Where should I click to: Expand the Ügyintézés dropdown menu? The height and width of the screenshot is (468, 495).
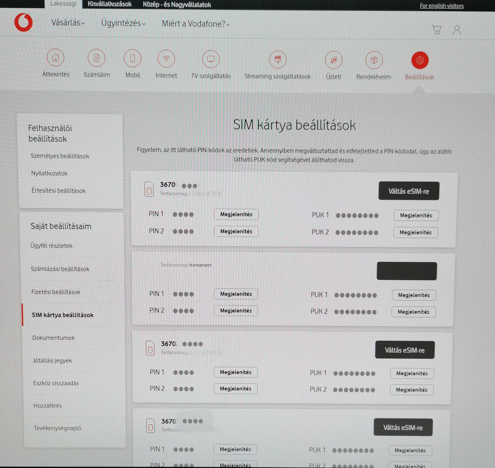coord(123,23)
